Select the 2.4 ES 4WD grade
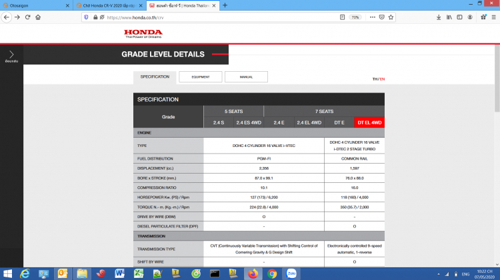Viewport: 500px width, 280px height. [x=249, y=122]
